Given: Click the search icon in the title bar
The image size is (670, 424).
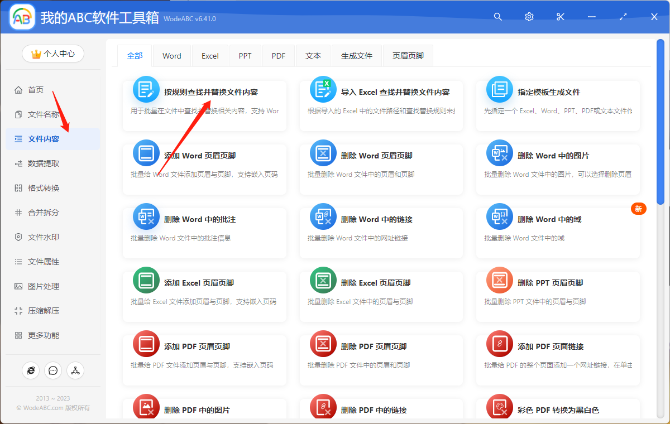Looking at the screenshot, I should (497, 17).
